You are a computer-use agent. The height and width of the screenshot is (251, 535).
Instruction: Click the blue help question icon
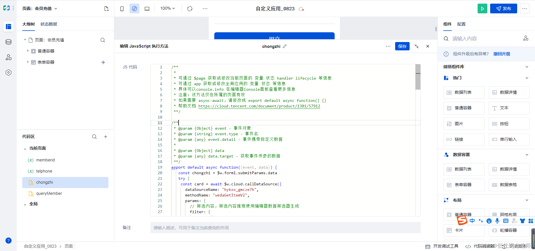pyautogui.click(x=8, y=240)
